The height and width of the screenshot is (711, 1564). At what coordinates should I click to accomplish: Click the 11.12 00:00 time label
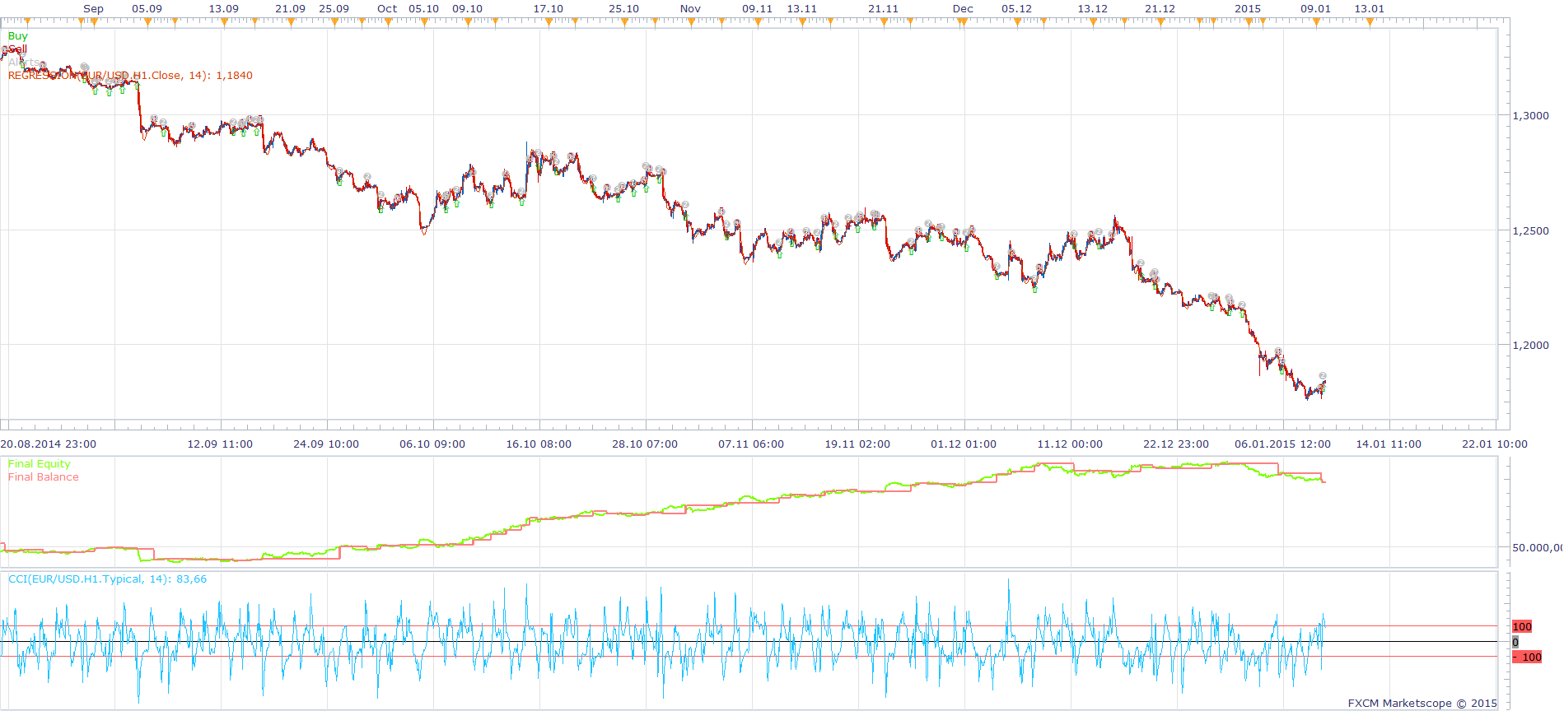pos(1070,444)
